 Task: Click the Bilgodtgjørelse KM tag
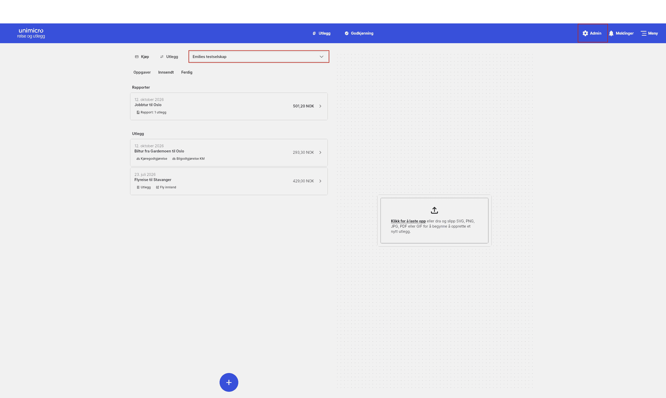click(x=188, y=159)
